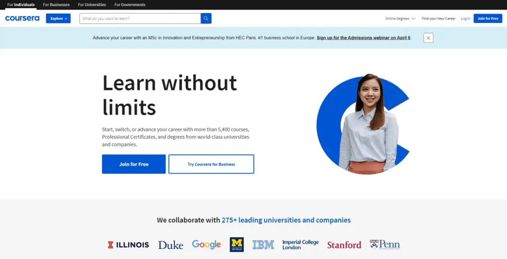Switch to For Businesses tab
Viewport: 507px width, 259px height.
[56, 5]
